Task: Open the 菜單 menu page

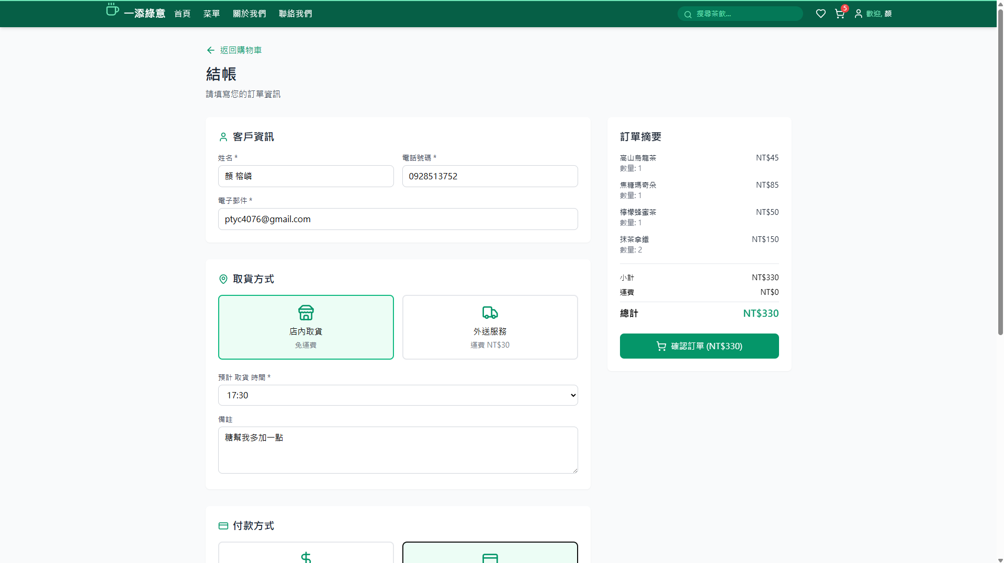Action: pos(211,14)
